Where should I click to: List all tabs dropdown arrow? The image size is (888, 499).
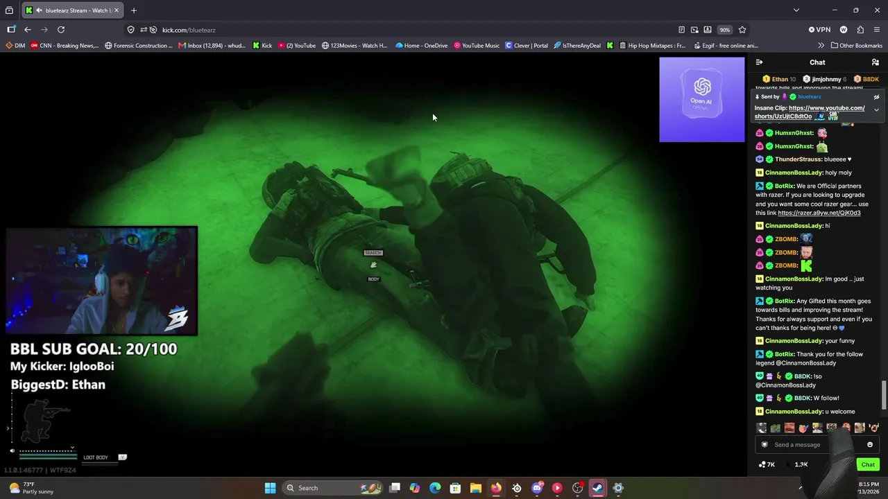[796, 10]
